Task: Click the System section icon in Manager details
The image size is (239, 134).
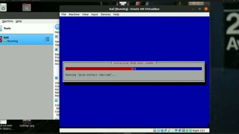Action: [x=56, y=50]
